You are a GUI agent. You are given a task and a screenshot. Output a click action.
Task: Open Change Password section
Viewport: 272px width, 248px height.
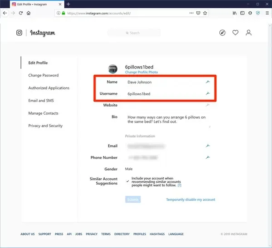(44, 75)
